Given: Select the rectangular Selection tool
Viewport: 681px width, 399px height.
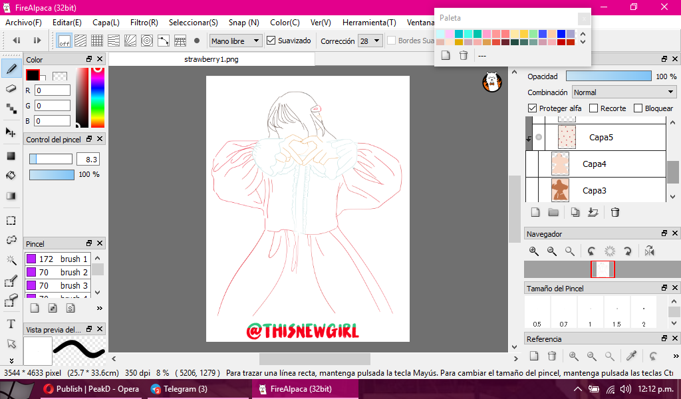Looking at the screenshot, I should pyautogui.click(x=11, y=220).
